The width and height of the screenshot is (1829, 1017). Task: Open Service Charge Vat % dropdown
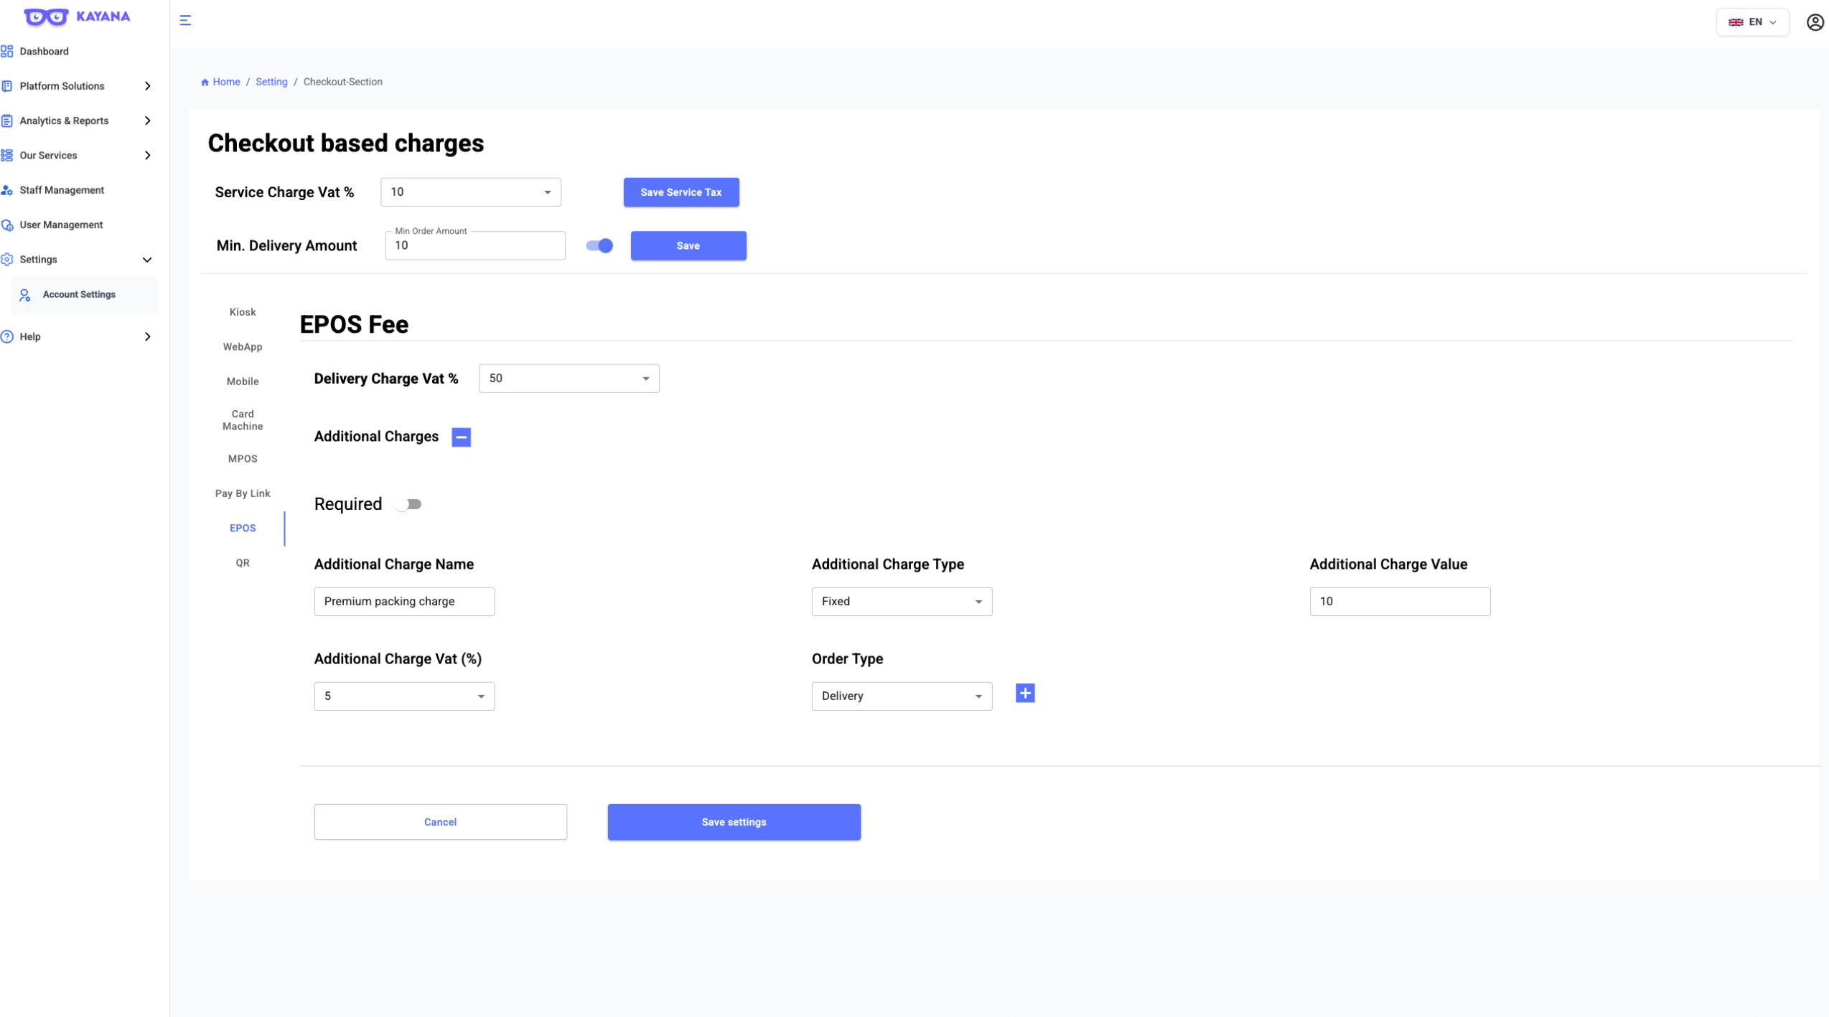pos(471,192)
